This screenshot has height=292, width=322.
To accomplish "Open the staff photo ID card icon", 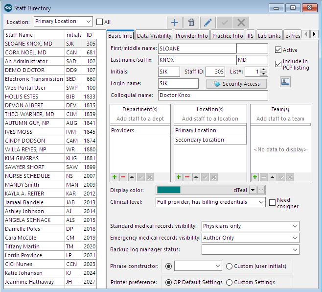I will (x=285, y=82).
